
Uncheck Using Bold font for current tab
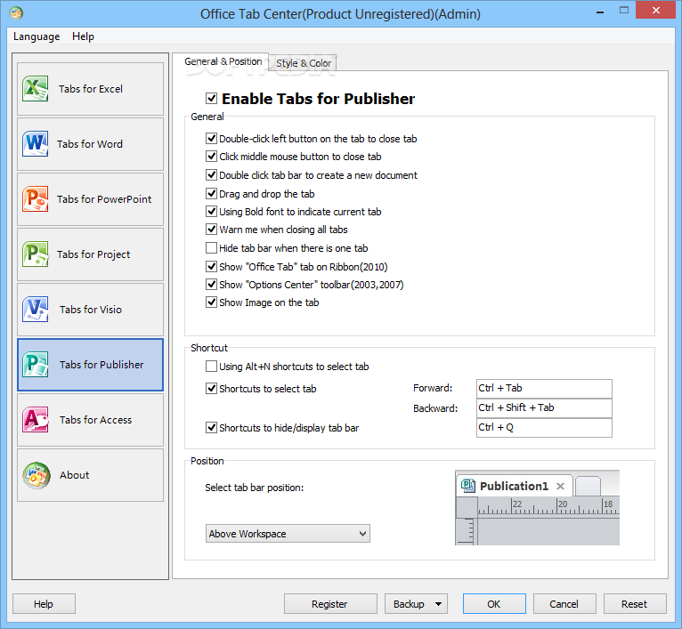[x=211, y=212]
